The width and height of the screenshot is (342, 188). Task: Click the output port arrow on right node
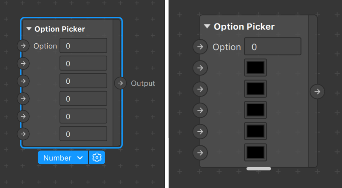tap(317, 92)
